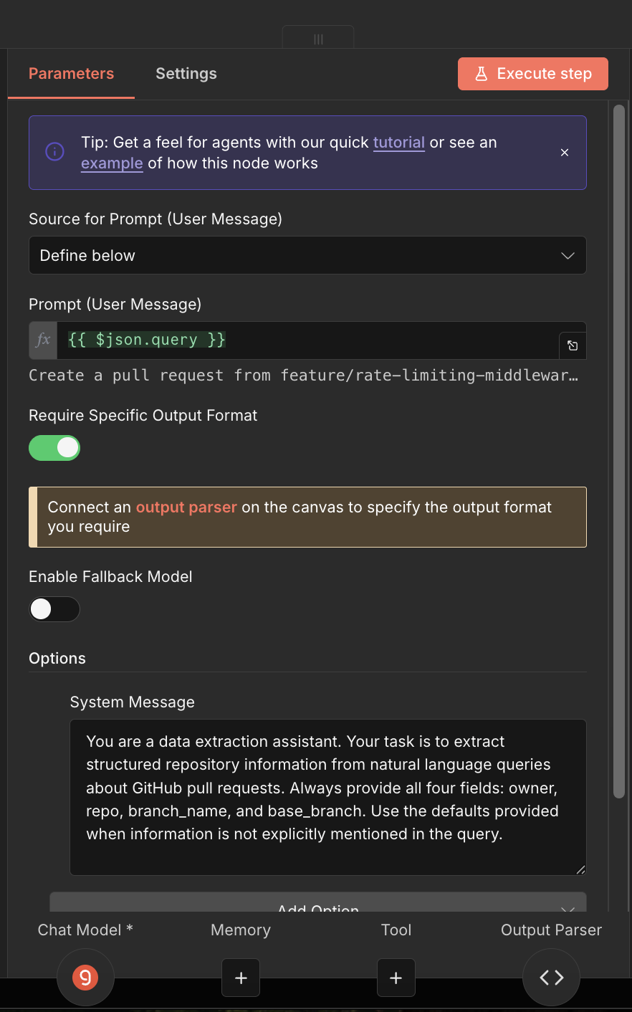Enable the Fallback Model toggle
This screenshot has width=632, height=1012.
(54, 608)
